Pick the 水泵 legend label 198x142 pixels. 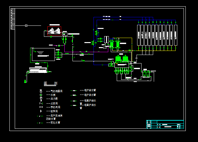(53, 95)
